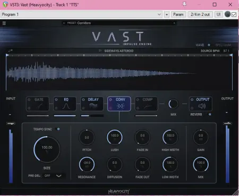This screenshot has height=196, width=239.
Task: Select the CONV module tab
Action: [119, 104]
